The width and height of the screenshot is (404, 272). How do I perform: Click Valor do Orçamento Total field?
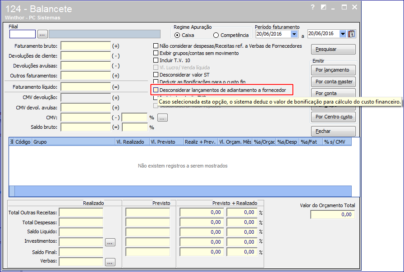[332, 215]
